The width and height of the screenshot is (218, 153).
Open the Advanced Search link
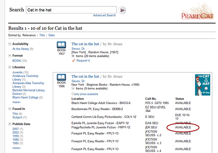(104, 15)
